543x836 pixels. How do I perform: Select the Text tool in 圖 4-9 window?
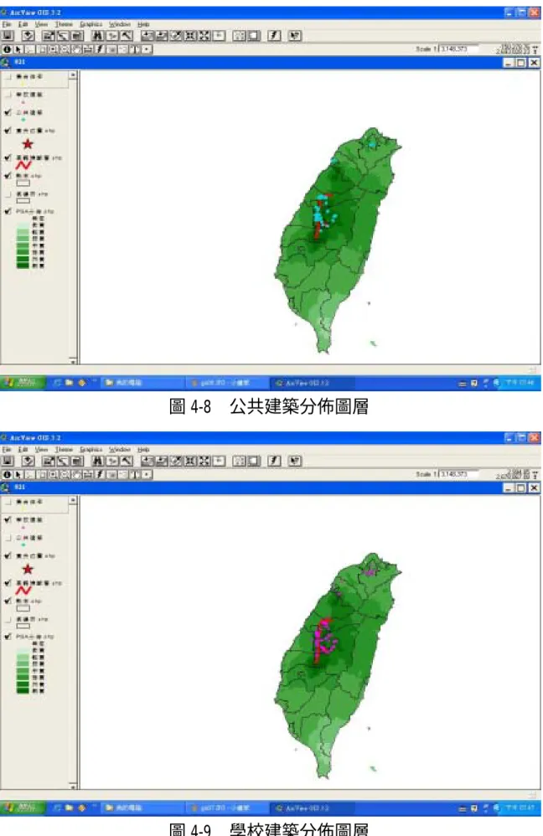(x=135, y=474)
